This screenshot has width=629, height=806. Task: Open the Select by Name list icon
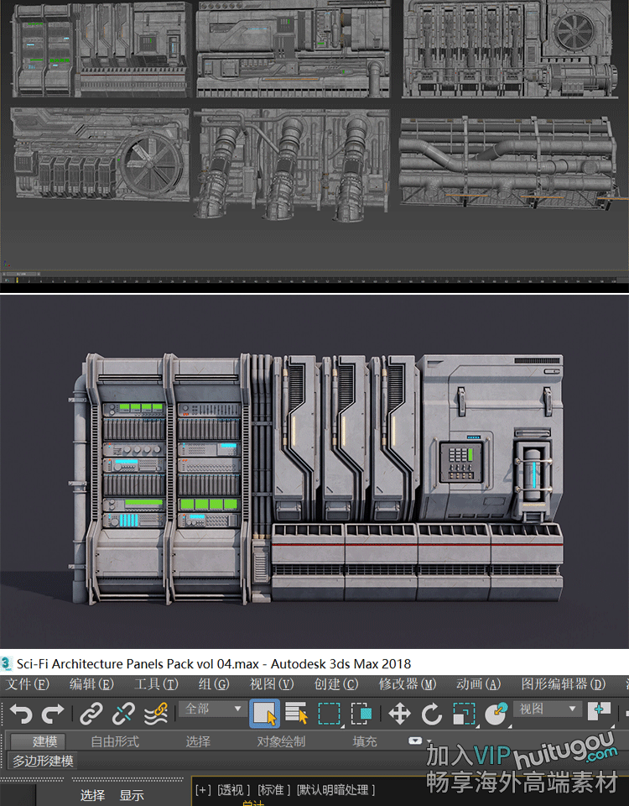297,714
